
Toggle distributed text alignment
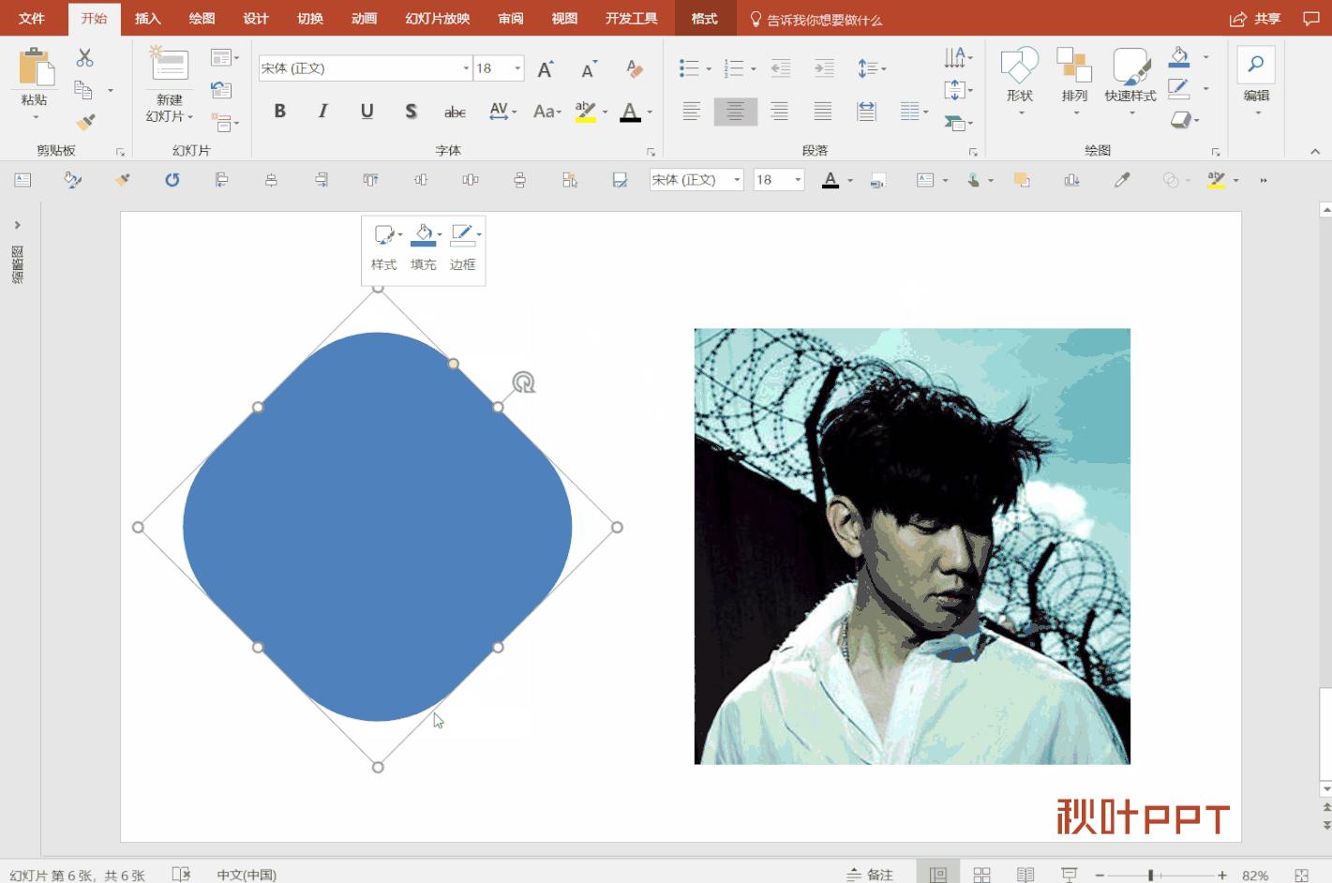(866, 112)
